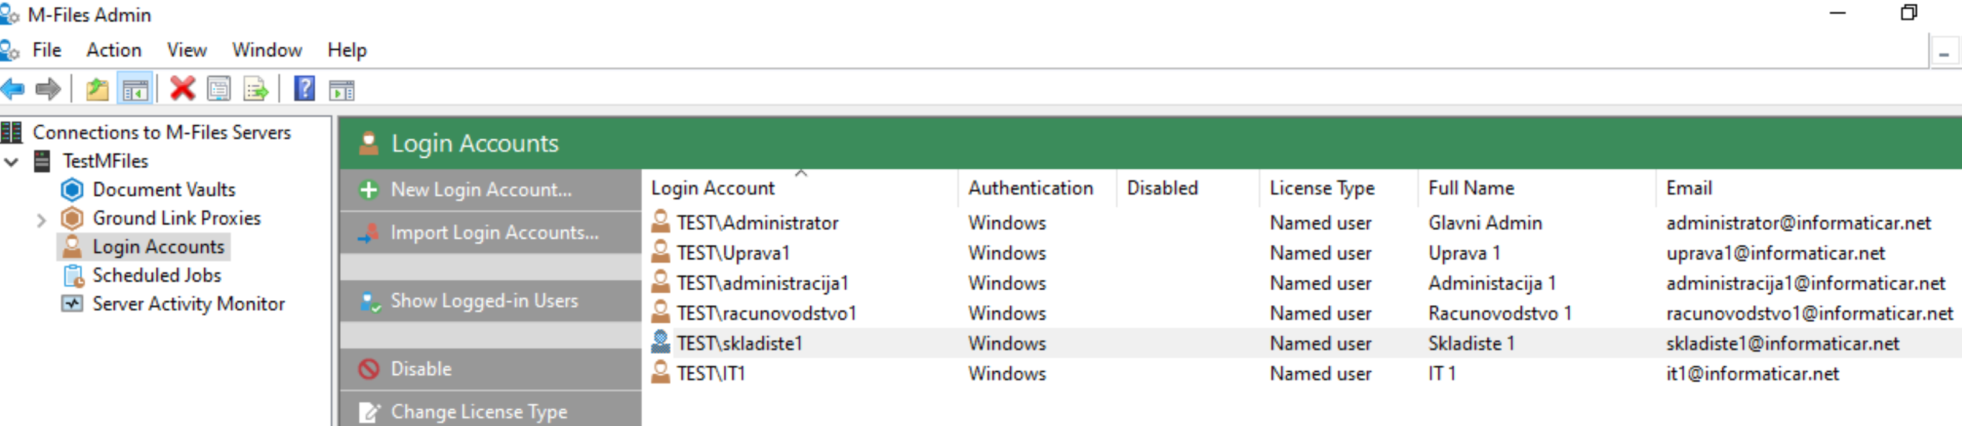Sort by the License Type column header
Image resolution: width=1962 pixels, height=426 pixels.
click(1339, 187)
